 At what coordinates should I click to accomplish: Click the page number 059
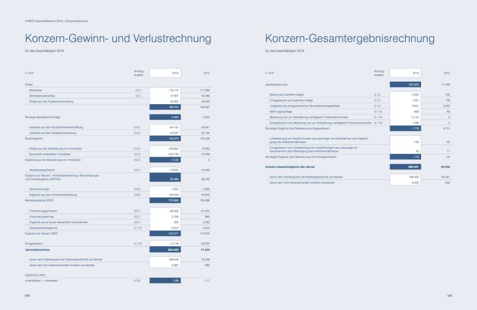(450, 295)
